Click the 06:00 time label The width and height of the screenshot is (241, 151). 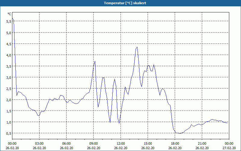pyautogui.click(x=66, y=144)
